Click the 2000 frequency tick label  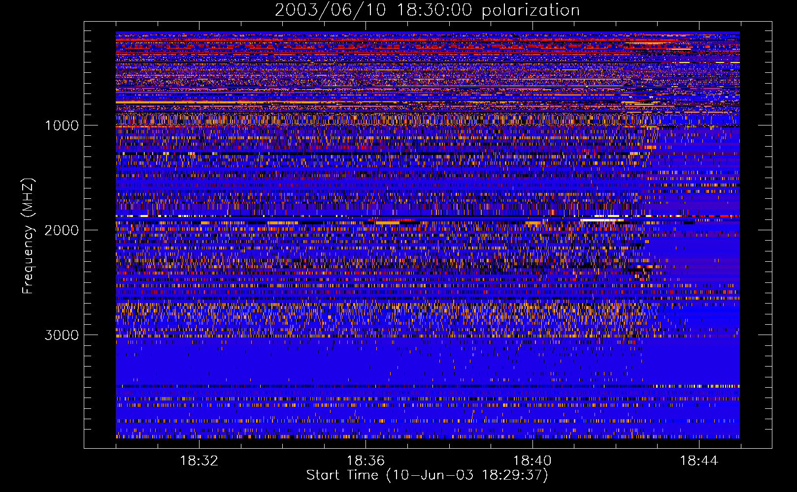(62, 230)
